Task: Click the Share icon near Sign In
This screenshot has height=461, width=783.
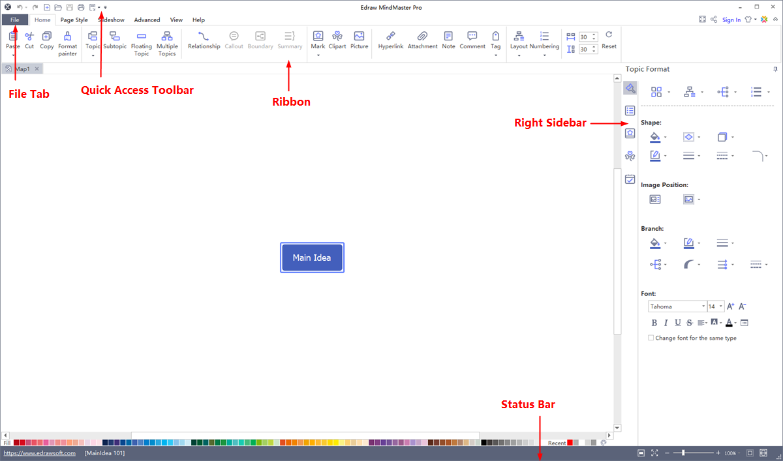Action: pos(714,20)
